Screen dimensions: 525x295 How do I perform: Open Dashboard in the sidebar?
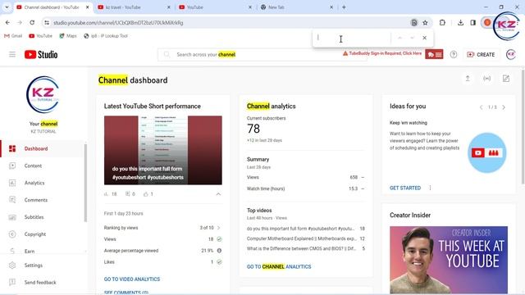(42, 148)
